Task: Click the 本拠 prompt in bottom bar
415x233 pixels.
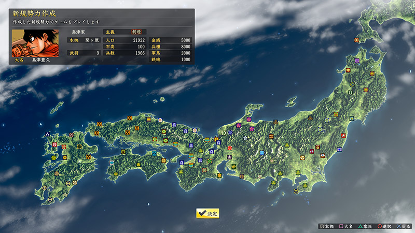Action: point(326,227)
